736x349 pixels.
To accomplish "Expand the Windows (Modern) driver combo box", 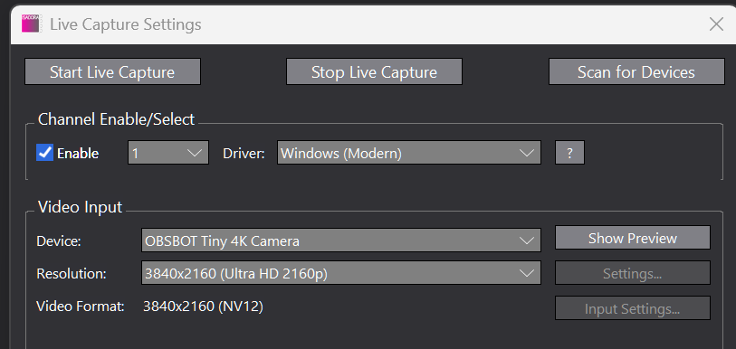I will coord(409,153).
